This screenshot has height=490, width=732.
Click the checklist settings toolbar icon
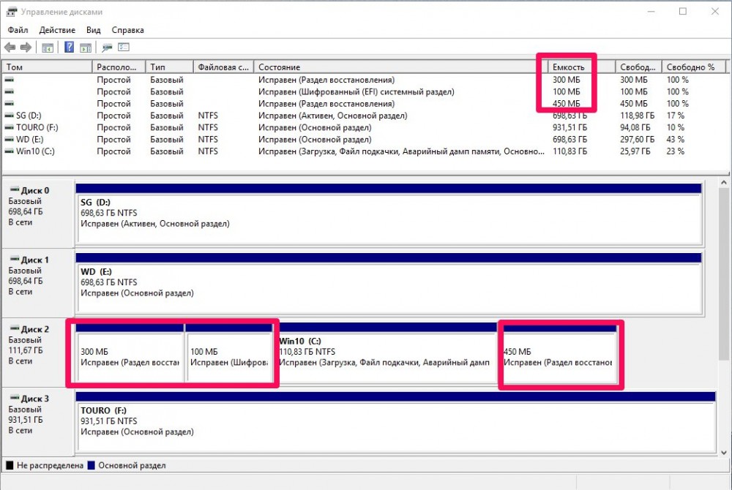[x=124, y=47]
